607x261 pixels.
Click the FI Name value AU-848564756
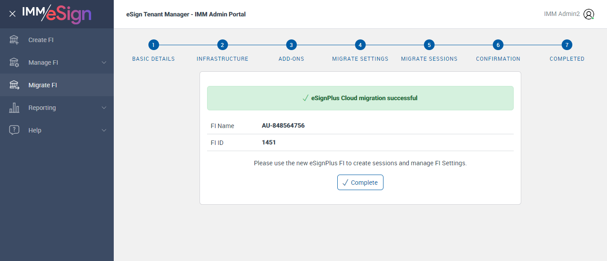283,125
